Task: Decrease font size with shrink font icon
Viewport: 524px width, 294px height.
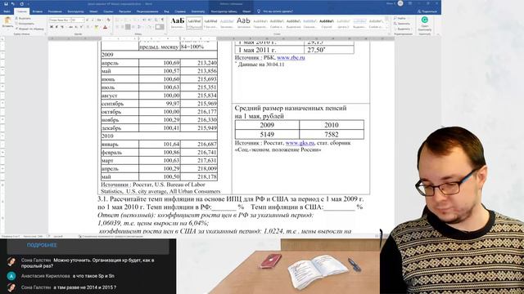Action: 93,20
